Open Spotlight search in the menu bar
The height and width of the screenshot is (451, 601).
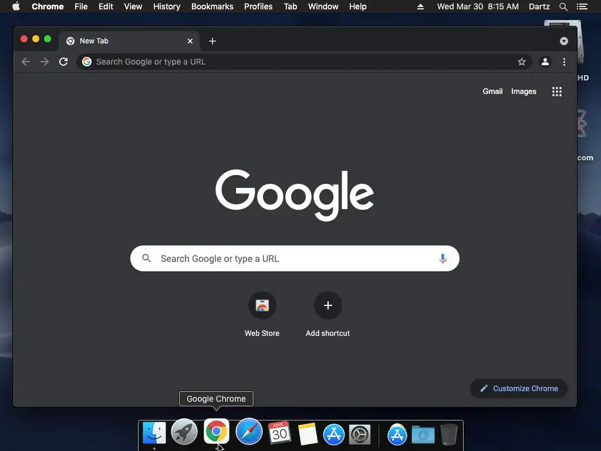pyautogui.click(x=563, y=6)
